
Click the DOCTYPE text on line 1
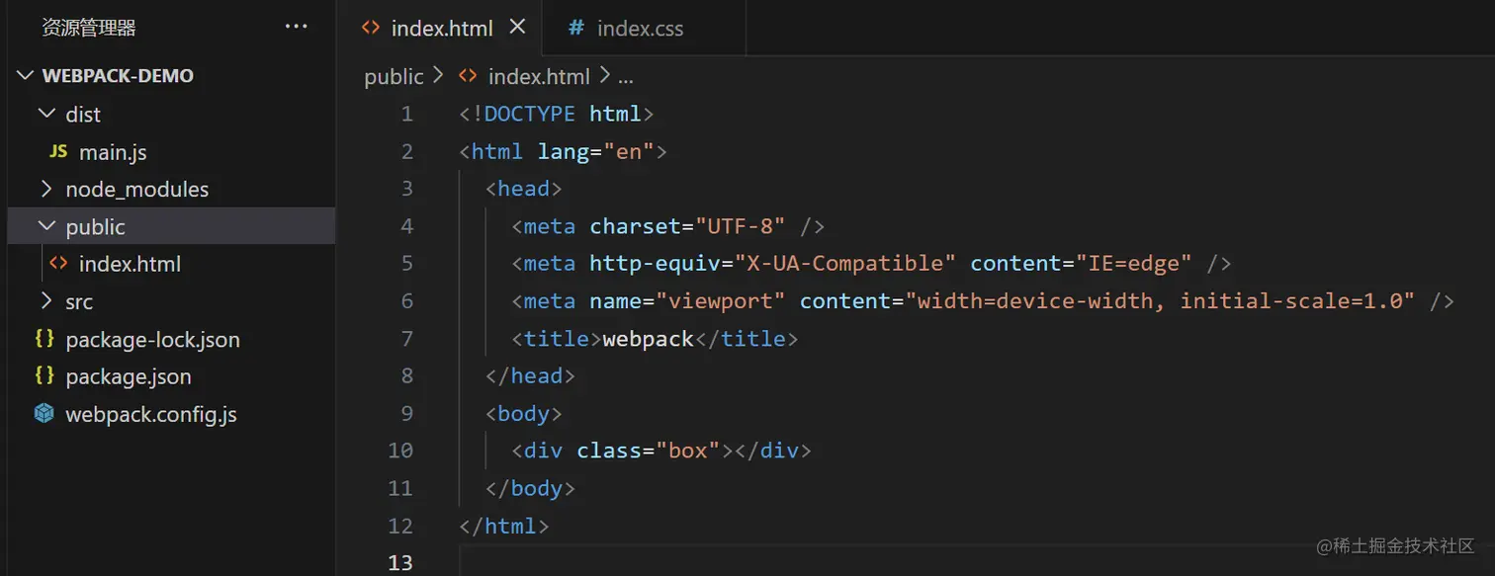click(530, 114)
